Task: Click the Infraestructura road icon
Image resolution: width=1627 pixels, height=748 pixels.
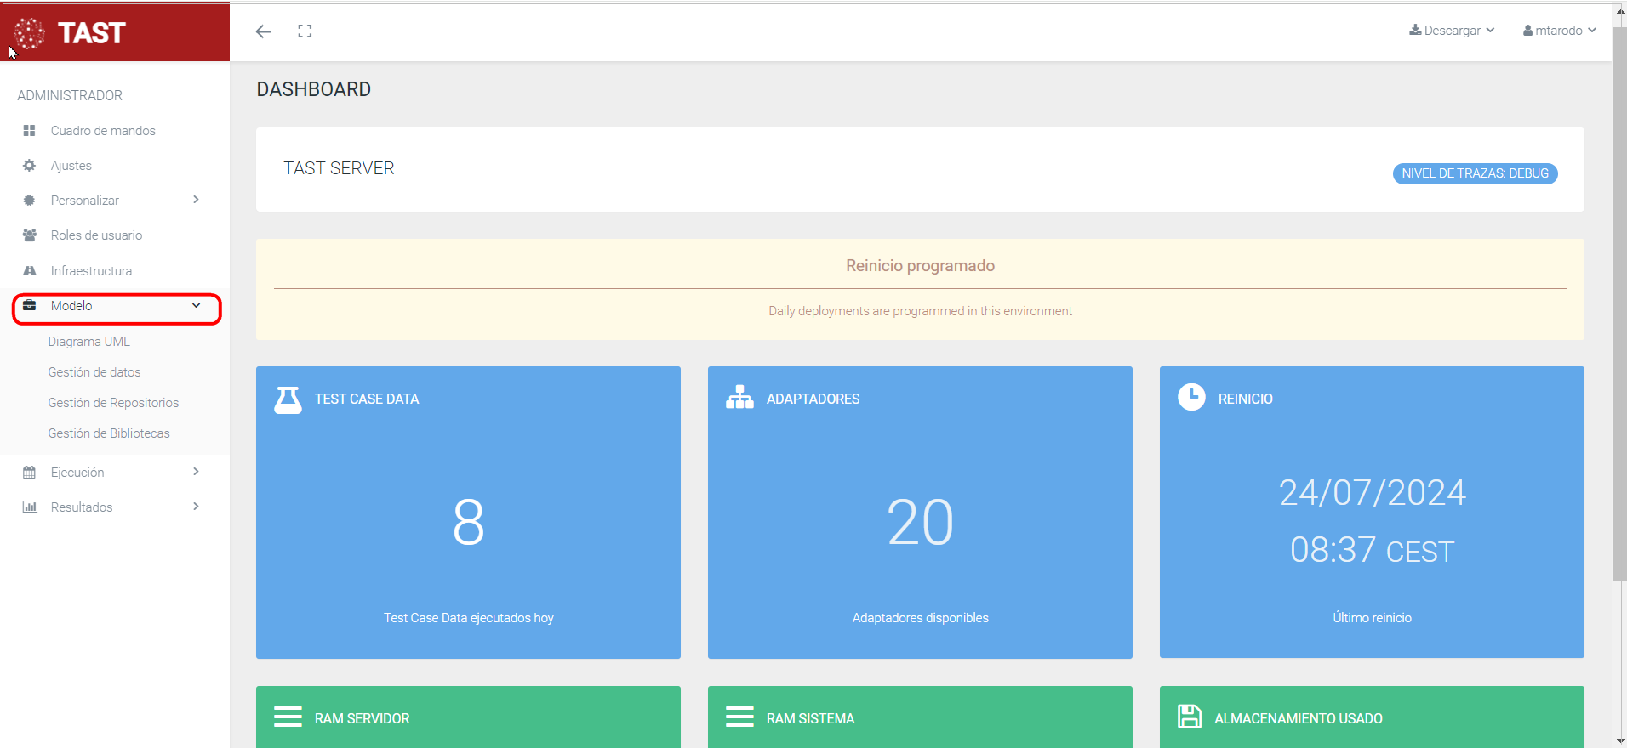Action: pyautogui.click(x=30, y=271)
